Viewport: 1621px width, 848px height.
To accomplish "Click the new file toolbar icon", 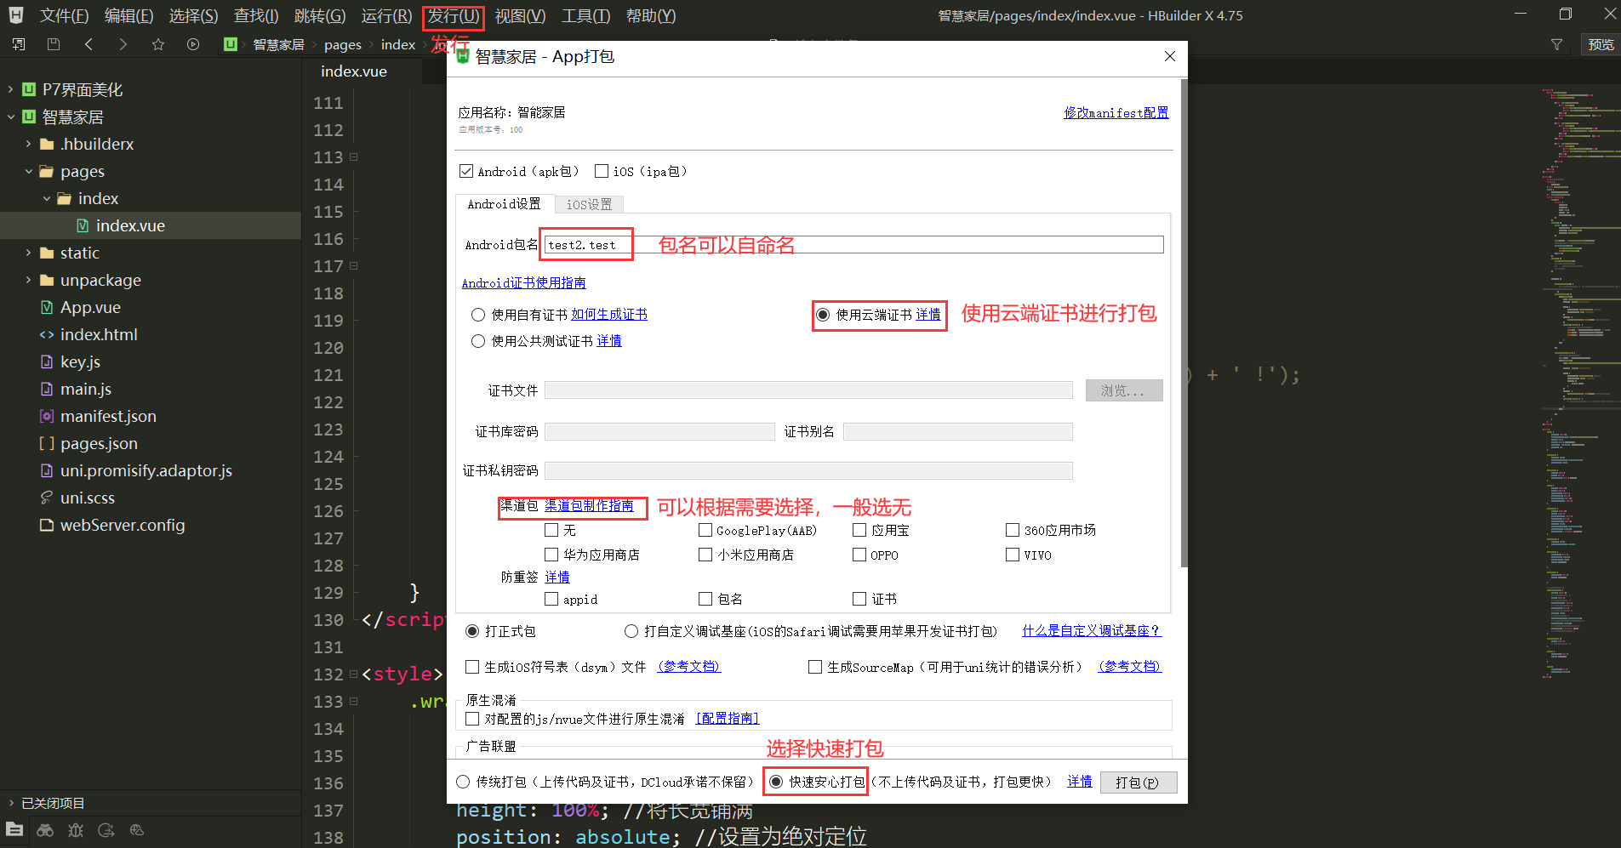I will (19, 44).
